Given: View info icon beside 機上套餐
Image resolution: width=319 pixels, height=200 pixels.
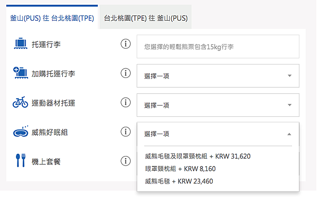Looking at the screenshot, I should tap(125, 161).
